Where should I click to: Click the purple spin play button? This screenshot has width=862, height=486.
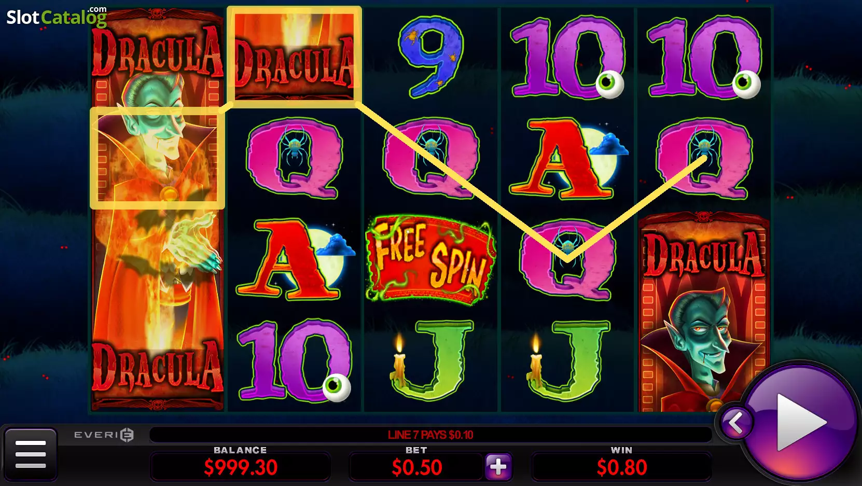point(800,422)
